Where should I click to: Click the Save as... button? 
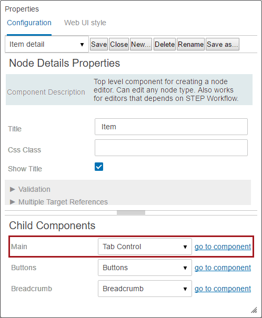coord(223,44)
